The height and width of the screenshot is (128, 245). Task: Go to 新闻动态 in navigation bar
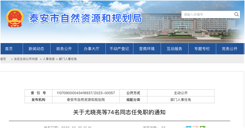[36, 49]
